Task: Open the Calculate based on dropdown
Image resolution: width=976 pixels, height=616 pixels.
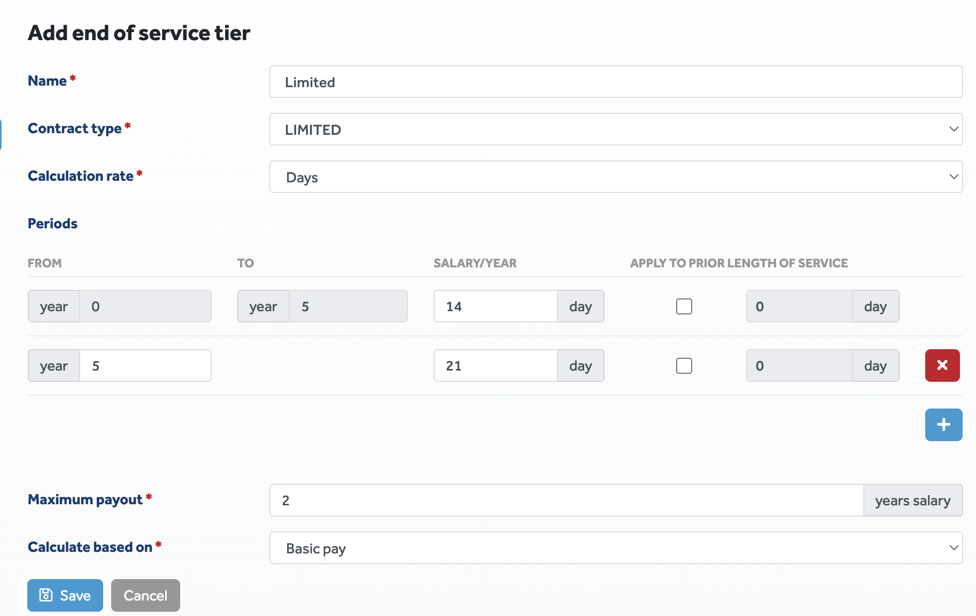Action: tap(616, 548)
